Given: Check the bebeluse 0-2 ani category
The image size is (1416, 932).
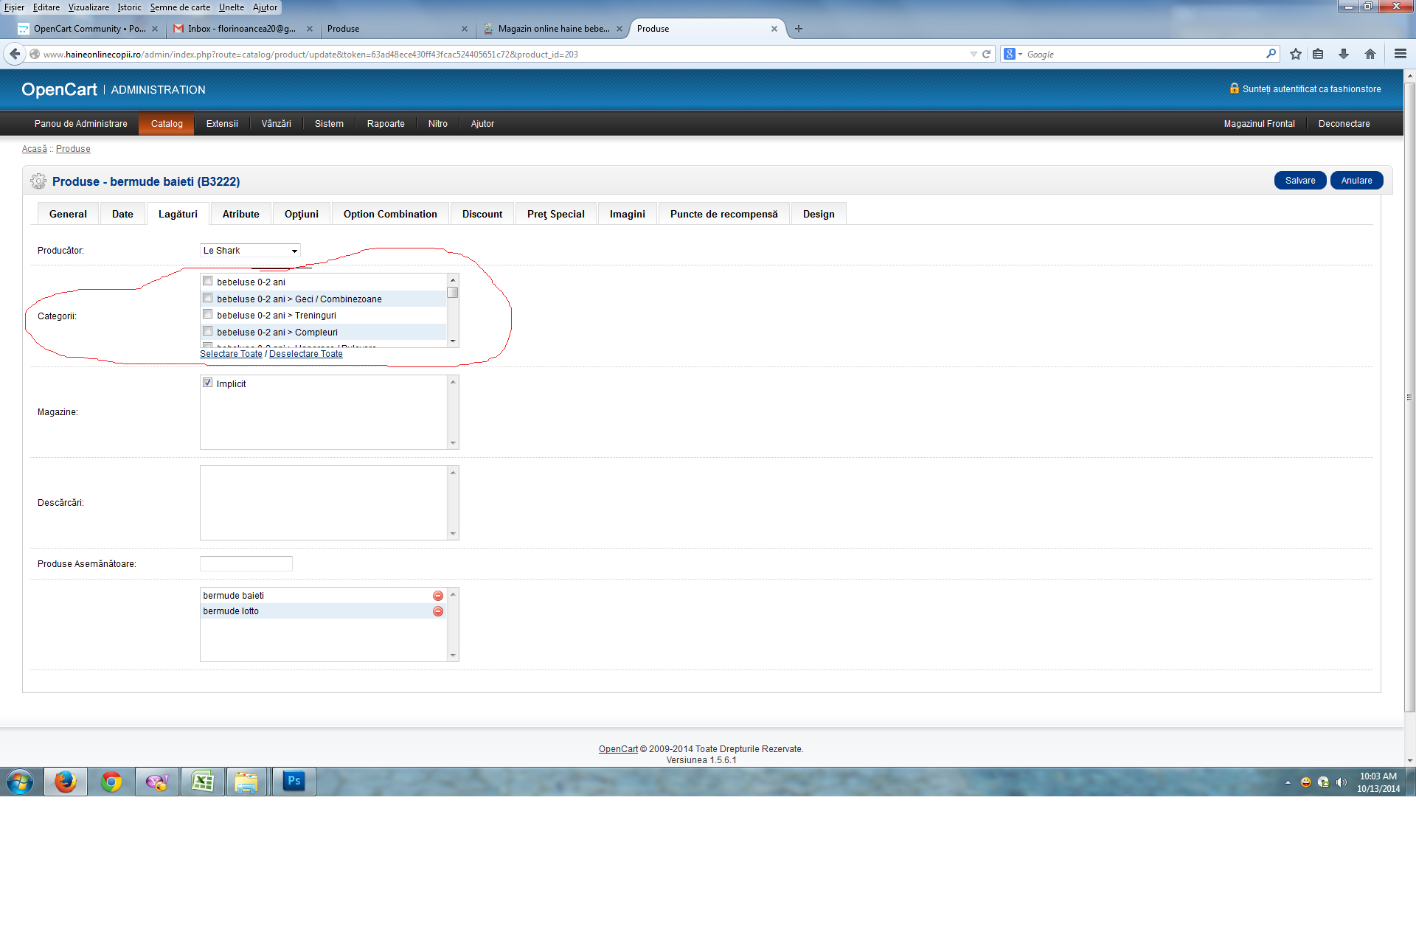Looking at the screenshot, I should [x=208, y=281].
